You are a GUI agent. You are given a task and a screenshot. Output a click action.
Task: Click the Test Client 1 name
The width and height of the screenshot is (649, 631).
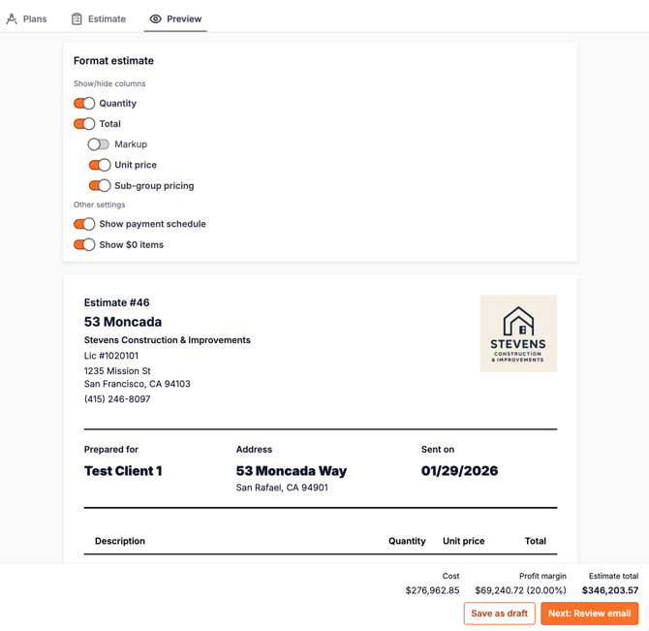point(123,471)
